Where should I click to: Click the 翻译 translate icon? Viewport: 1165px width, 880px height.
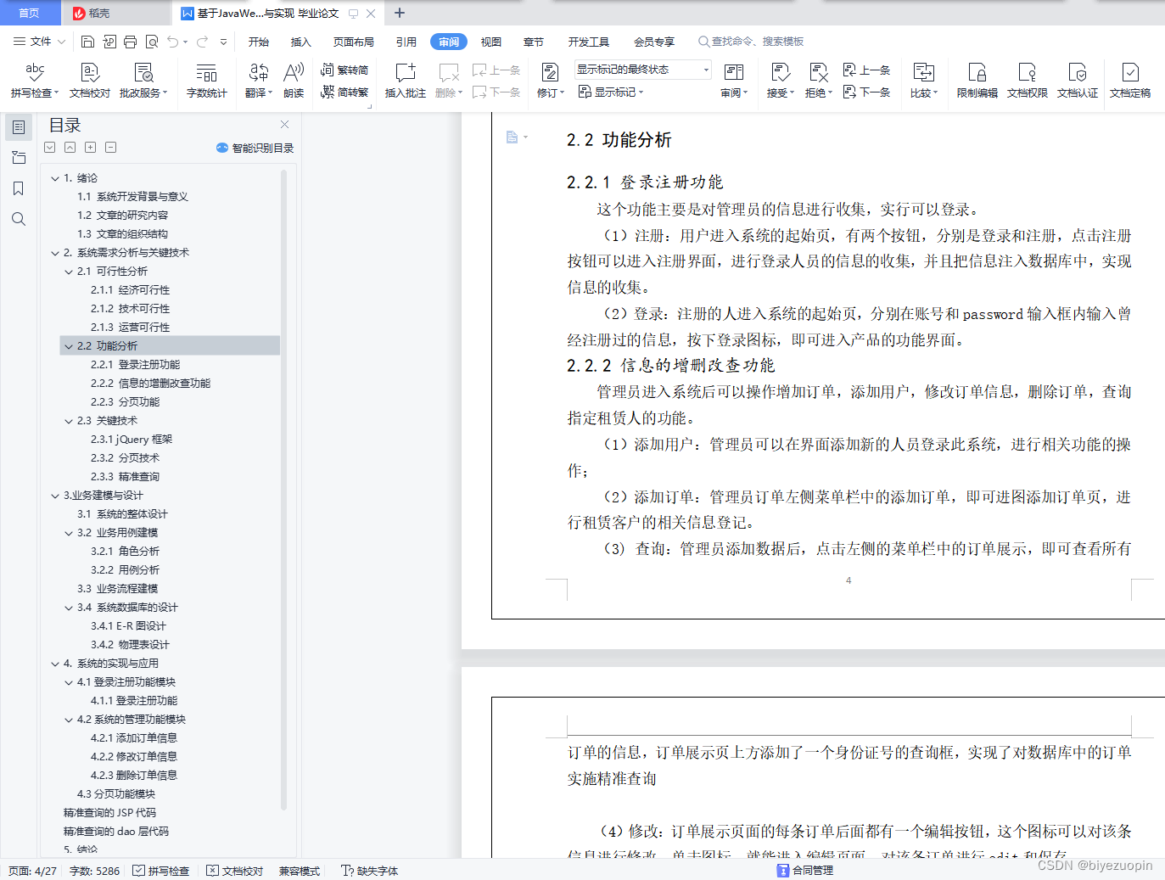click(x=259, y=81)
